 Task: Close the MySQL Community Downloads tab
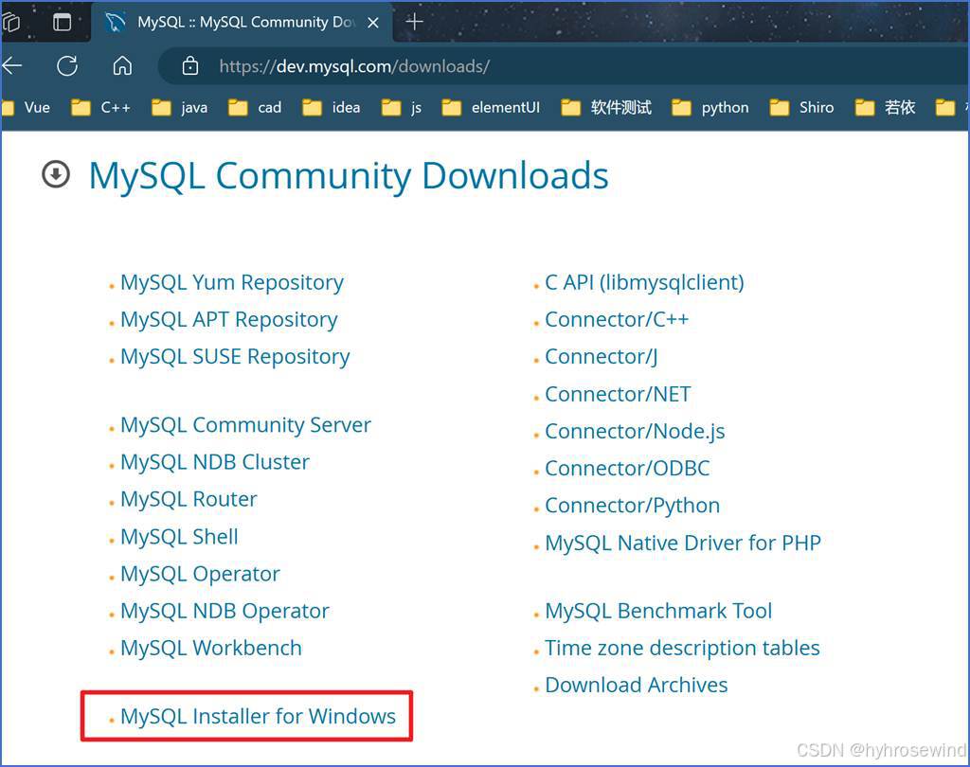coord(373,23)
